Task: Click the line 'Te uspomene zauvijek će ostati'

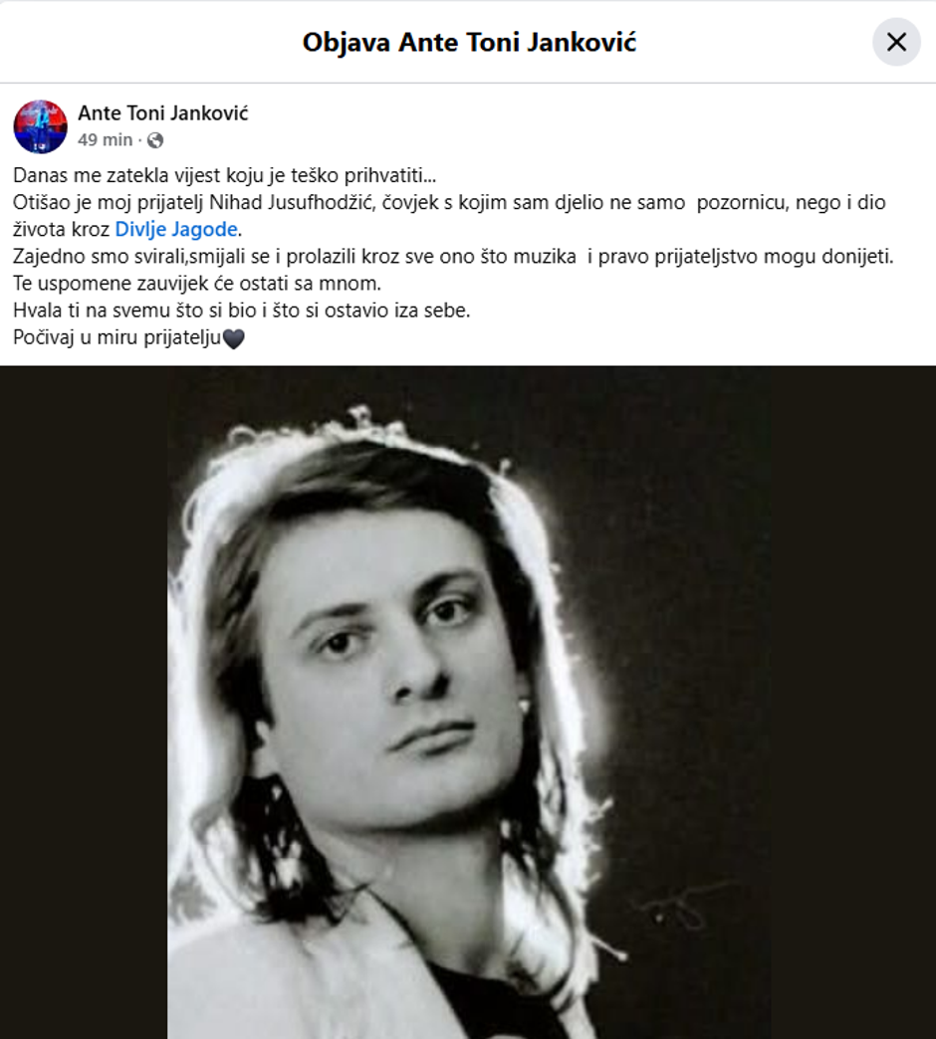Action: coord(197,284)
